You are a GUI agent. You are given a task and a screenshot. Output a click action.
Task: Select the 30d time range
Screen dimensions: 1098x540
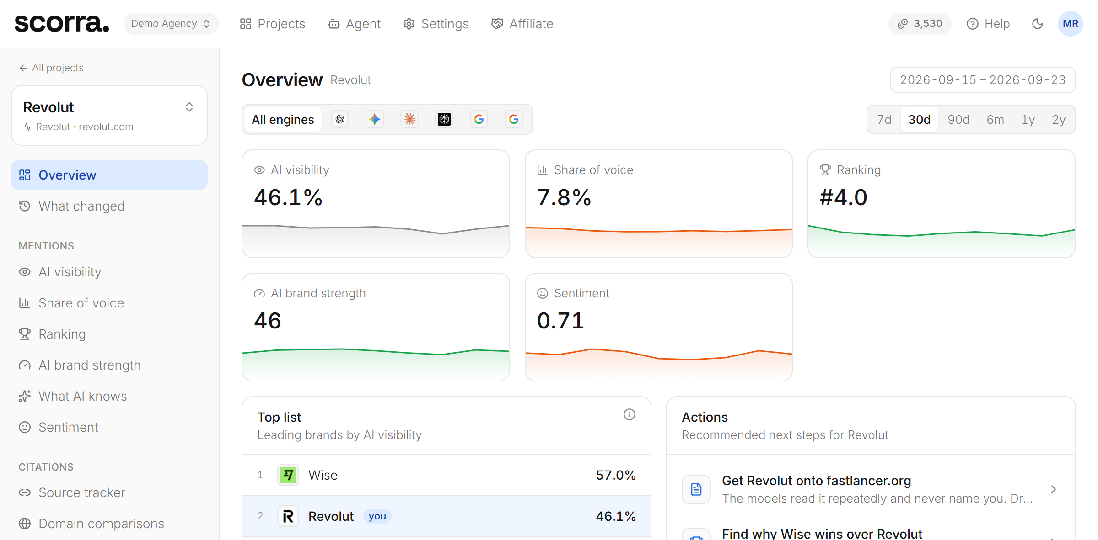pyautogui.click(x=920, y=120)
